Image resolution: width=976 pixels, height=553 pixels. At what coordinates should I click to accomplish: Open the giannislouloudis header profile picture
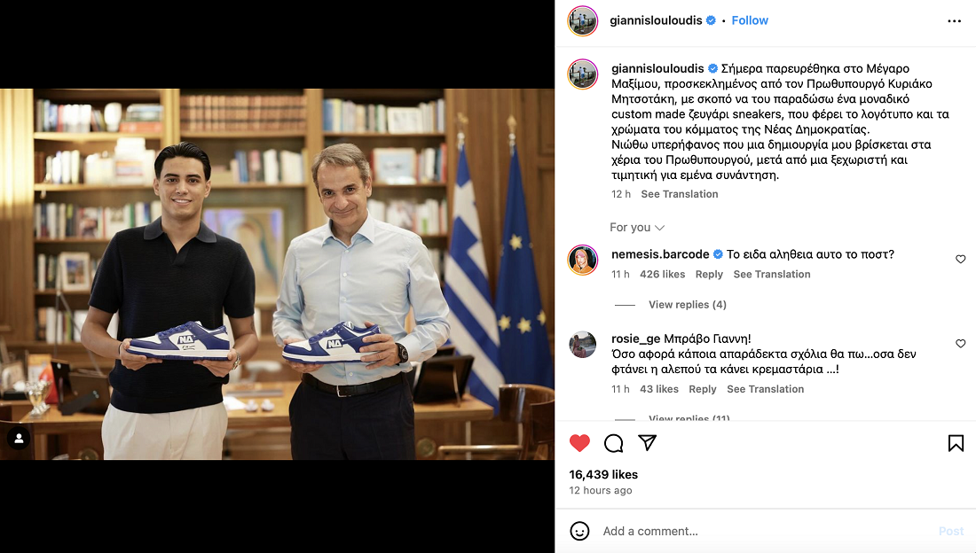(x=583, y=21)
